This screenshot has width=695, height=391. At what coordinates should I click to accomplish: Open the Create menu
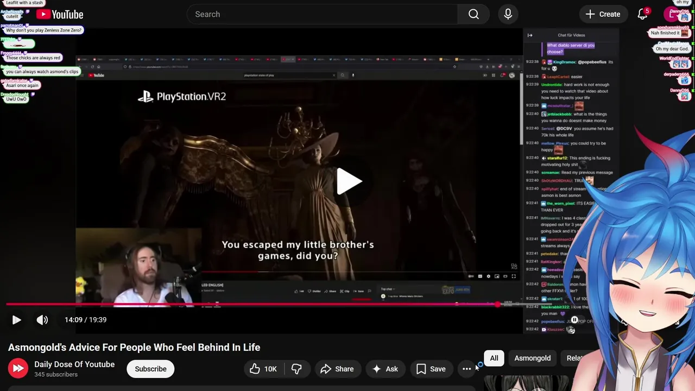pyautogui.click(x=603, y=14)
